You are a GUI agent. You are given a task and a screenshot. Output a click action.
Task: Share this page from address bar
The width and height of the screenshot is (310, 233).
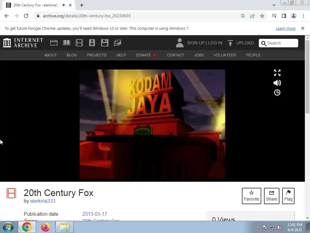252,16
